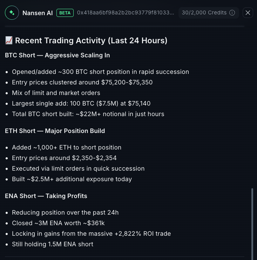Close the Nansen AI panel
The image size is (257, 260).
tap(248, 13)
